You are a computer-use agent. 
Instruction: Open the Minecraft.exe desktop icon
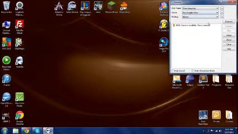point(112,7)
